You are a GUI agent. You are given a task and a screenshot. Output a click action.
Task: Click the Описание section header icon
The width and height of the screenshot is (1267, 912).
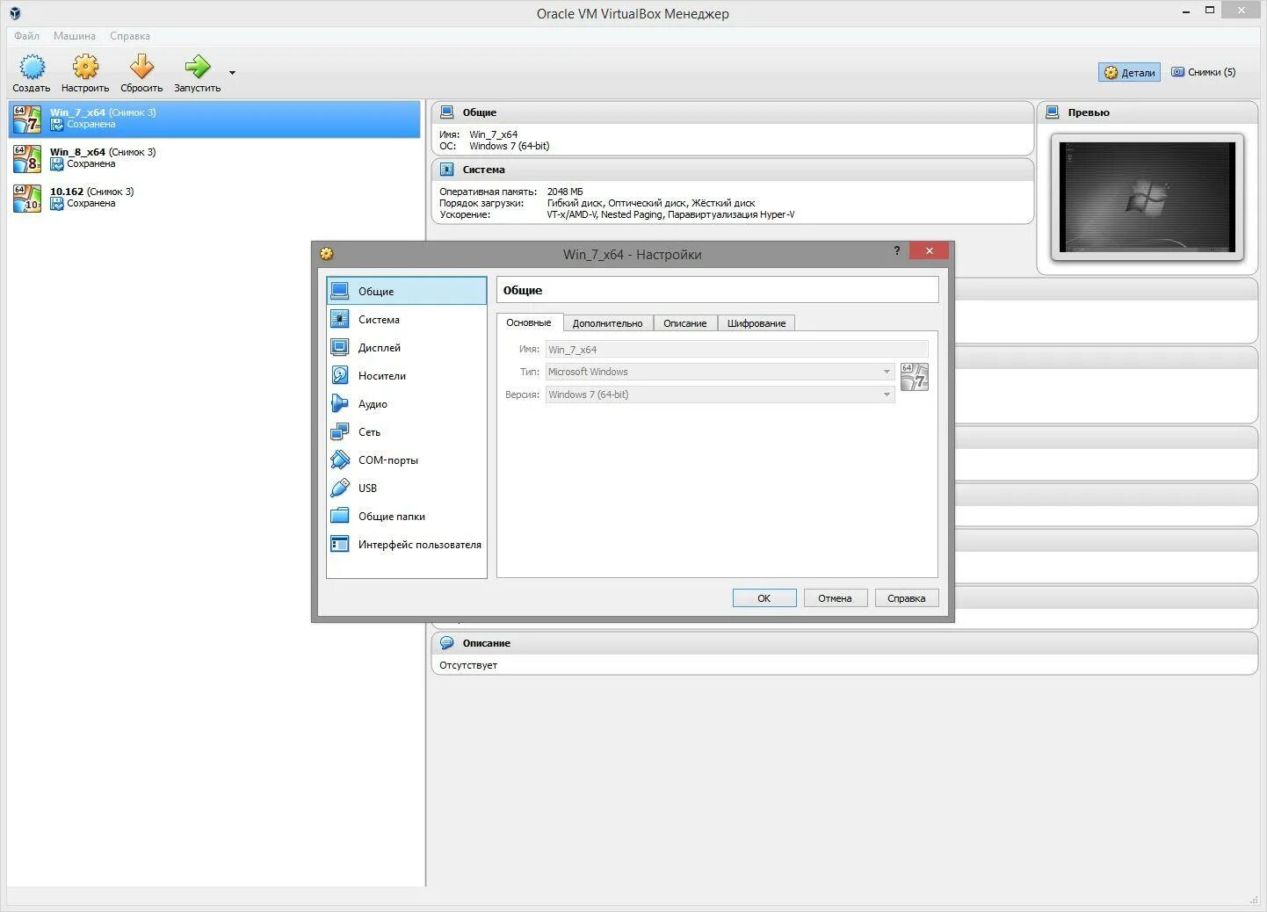[x=447, y=643]
